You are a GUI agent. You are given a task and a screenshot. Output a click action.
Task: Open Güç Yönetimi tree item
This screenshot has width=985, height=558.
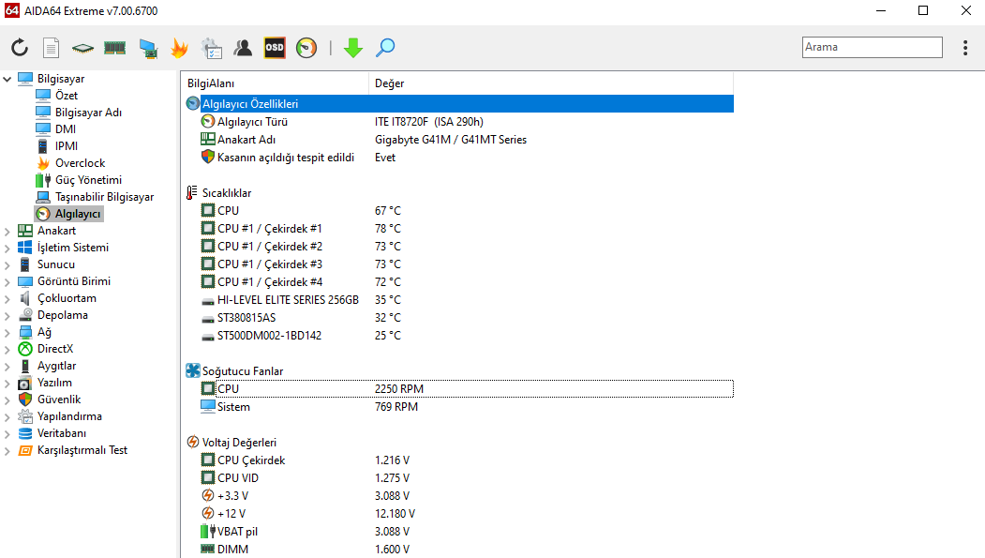point(89,180)
